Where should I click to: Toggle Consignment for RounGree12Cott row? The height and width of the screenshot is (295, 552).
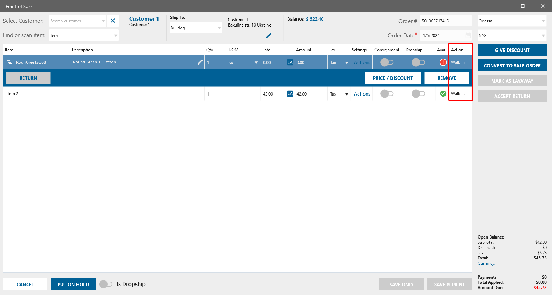pos(387,62)
